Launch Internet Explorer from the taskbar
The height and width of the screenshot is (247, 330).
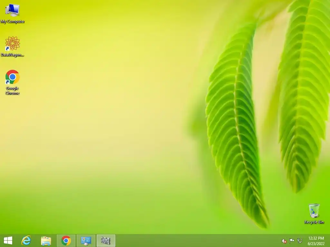(26, 241)
